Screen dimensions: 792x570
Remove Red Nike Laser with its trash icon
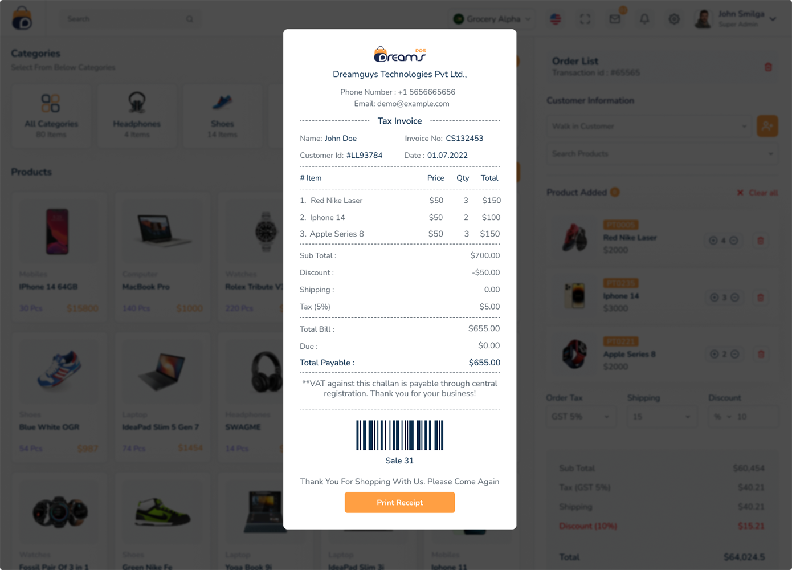pyautogui.click(x=760, y=241)
